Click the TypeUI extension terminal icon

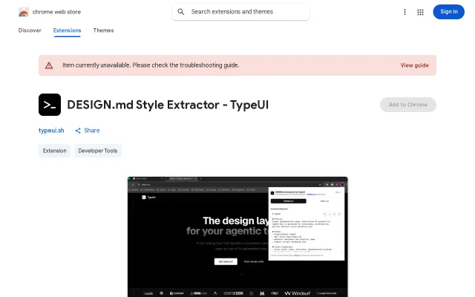click(50, 105)
